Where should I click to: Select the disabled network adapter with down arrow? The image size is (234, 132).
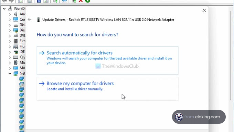21,84
